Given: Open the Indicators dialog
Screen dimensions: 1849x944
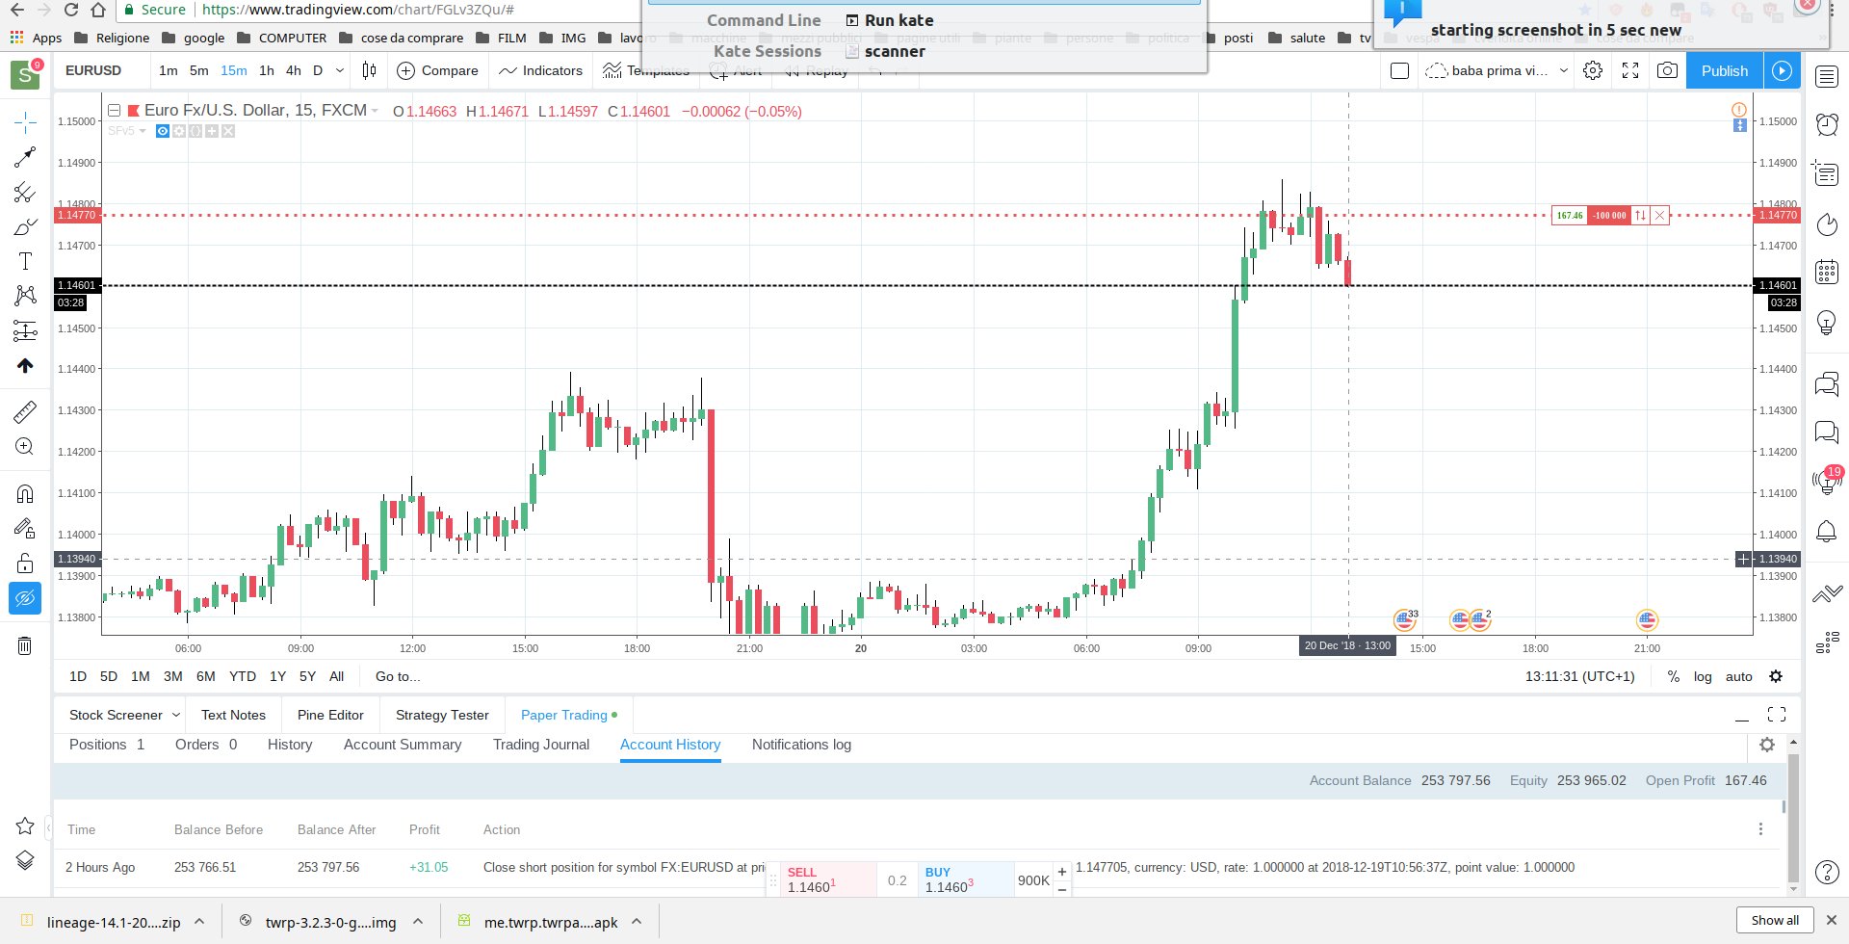Looking at the screenshot, I should coord(541,70).
